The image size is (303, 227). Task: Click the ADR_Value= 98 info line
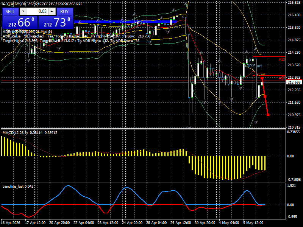pos(77,36)
